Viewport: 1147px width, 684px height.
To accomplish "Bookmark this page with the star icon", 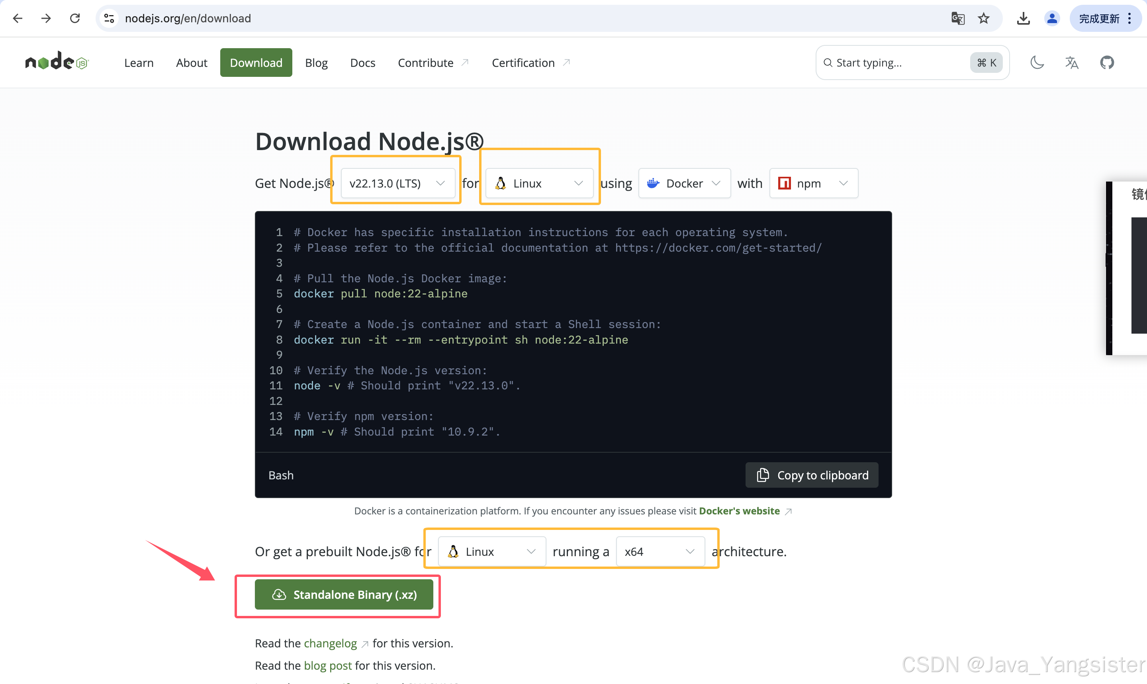I will tap(984, 18).
